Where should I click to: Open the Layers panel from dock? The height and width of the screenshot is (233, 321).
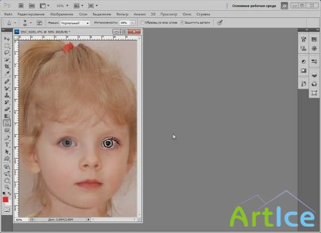pyautogui.click(x=314, y=75)
